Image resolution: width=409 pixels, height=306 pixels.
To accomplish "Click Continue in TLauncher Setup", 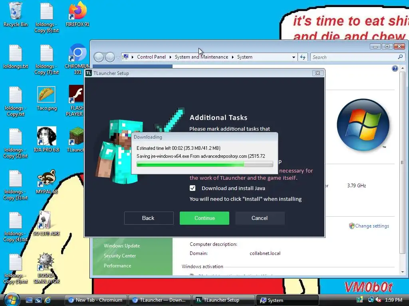I will click(204, 218).
